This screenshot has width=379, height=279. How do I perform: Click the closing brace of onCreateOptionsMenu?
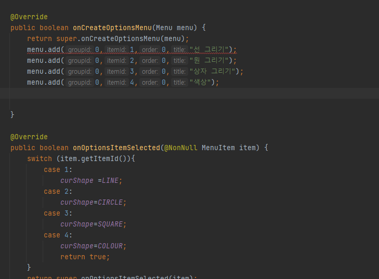click(x=12, y=114)
